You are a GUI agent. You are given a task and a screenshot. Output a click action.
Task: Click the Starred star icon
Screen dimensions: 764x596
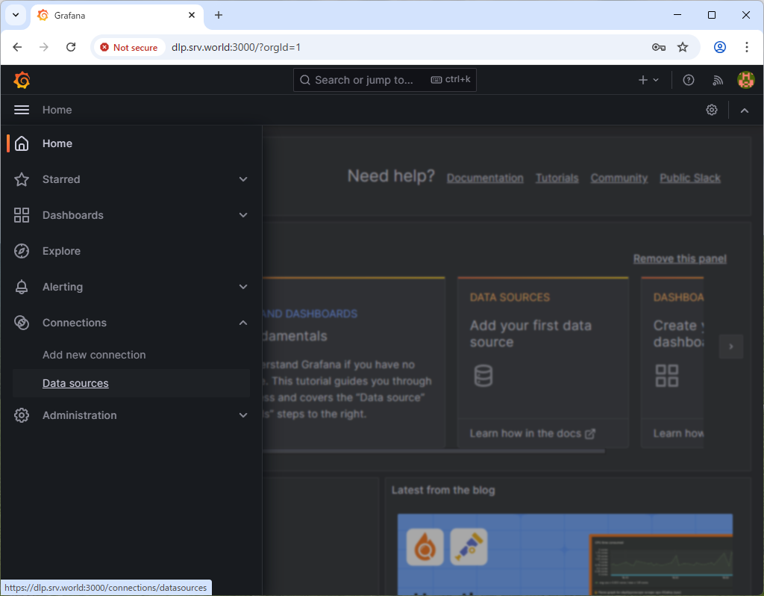(22, 179)
